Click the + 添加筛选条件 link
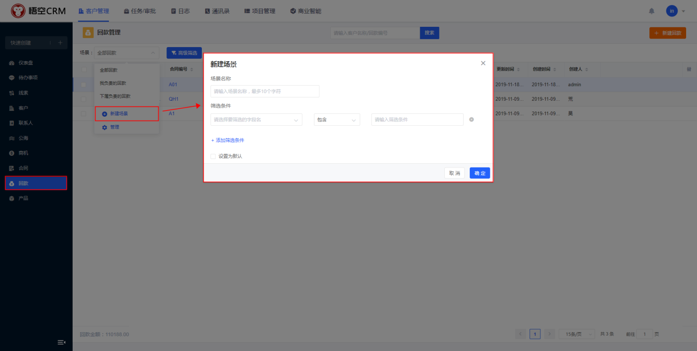The width and height of the screenshot is (697, 351). coord(228,140)
